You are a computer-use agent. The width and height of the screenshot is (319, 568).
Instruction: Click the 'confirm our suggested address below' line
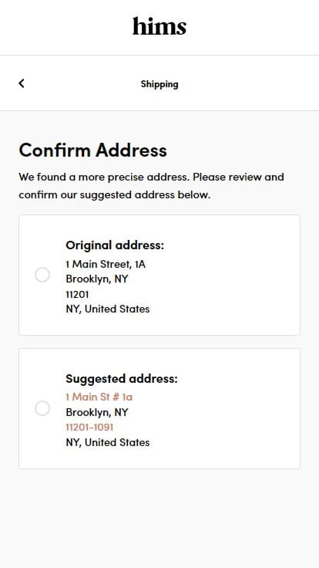114,195
